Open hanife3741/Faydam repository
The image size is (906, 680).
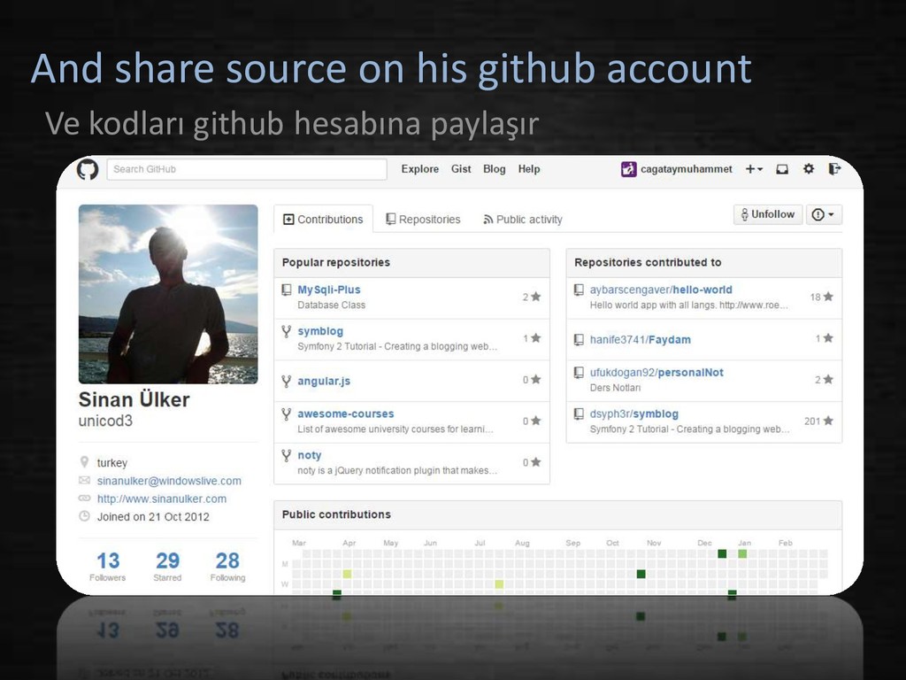[x=640, y=340]
